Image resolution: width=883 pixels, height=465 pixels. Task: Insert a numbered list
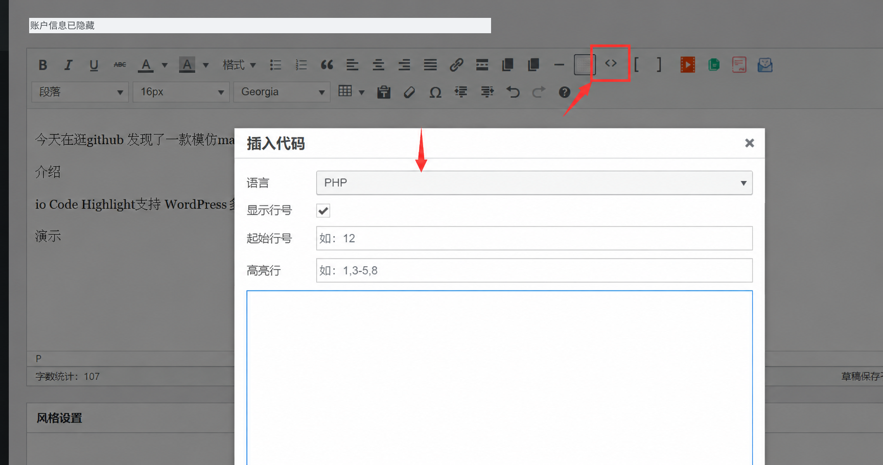(301, 65)
